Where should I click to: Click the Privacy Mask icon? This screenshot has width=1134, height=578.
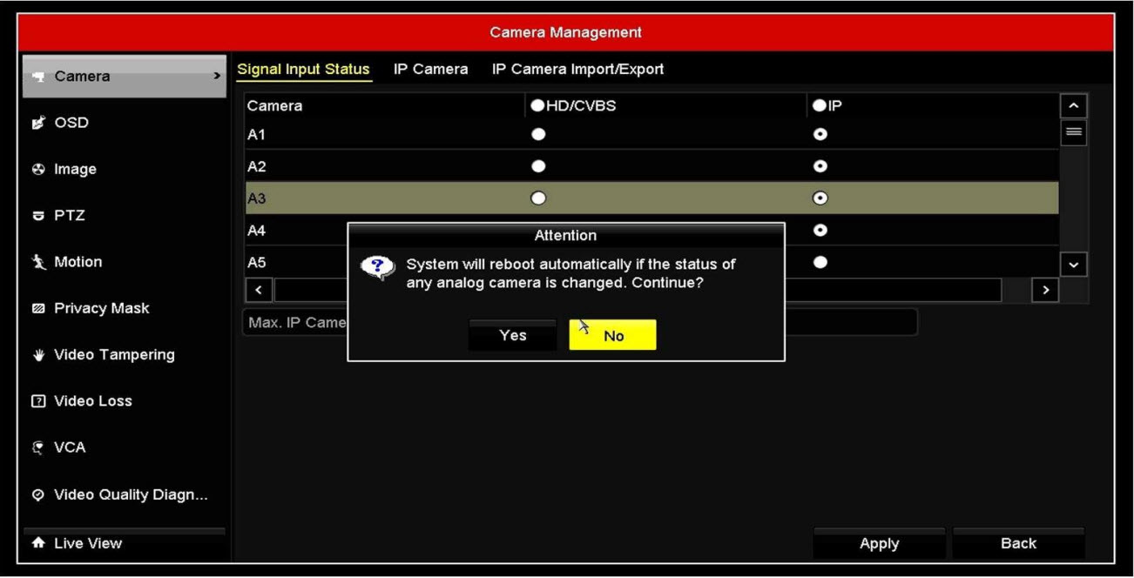tap(37, 309)
